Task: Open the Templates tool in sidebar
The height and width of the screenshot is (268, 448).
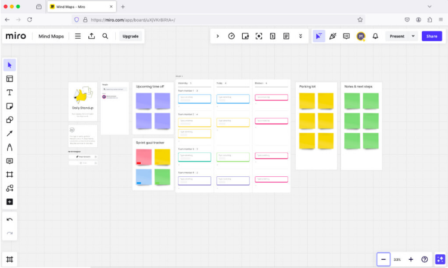Action: point(10,79)
